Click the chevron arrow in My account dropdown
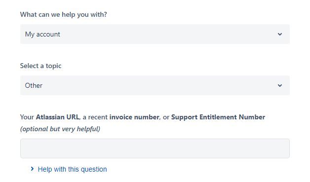Screen dimensions: 310x182 coord(279,34)
